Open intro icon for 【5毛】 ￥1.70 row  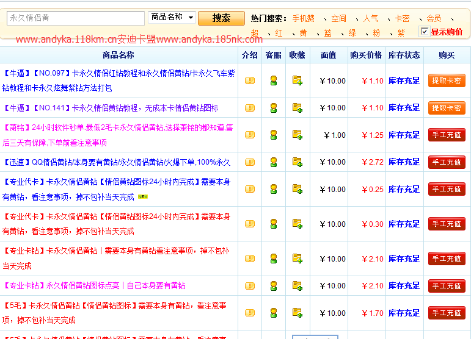(250, 313)
